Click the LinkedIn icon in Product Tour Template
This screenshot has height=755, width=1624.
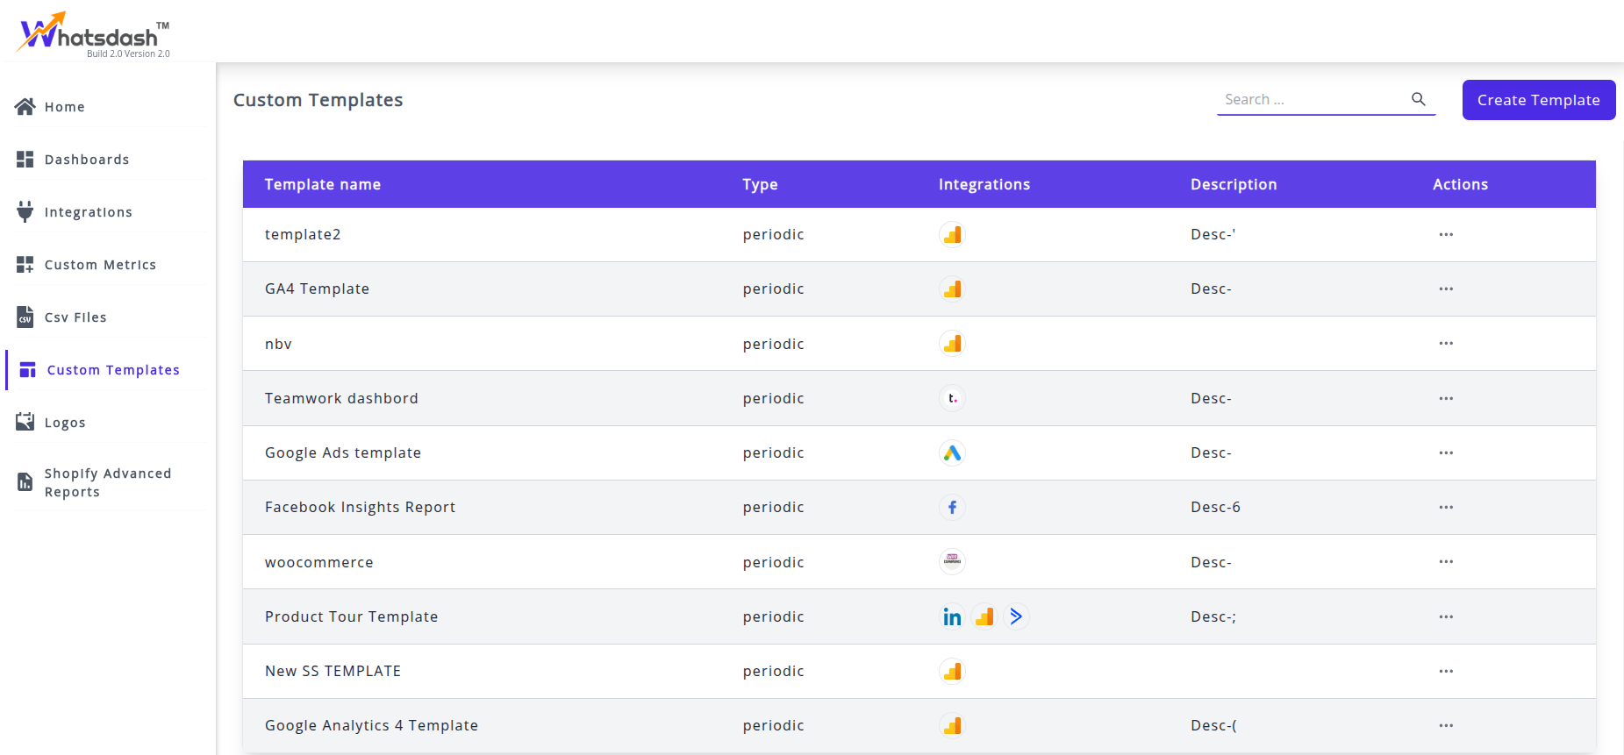952,617
